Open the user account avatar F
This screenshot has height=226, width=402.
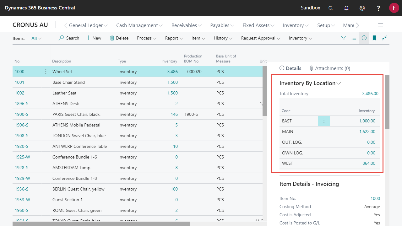pyautogui.click(x=394, y=8)
